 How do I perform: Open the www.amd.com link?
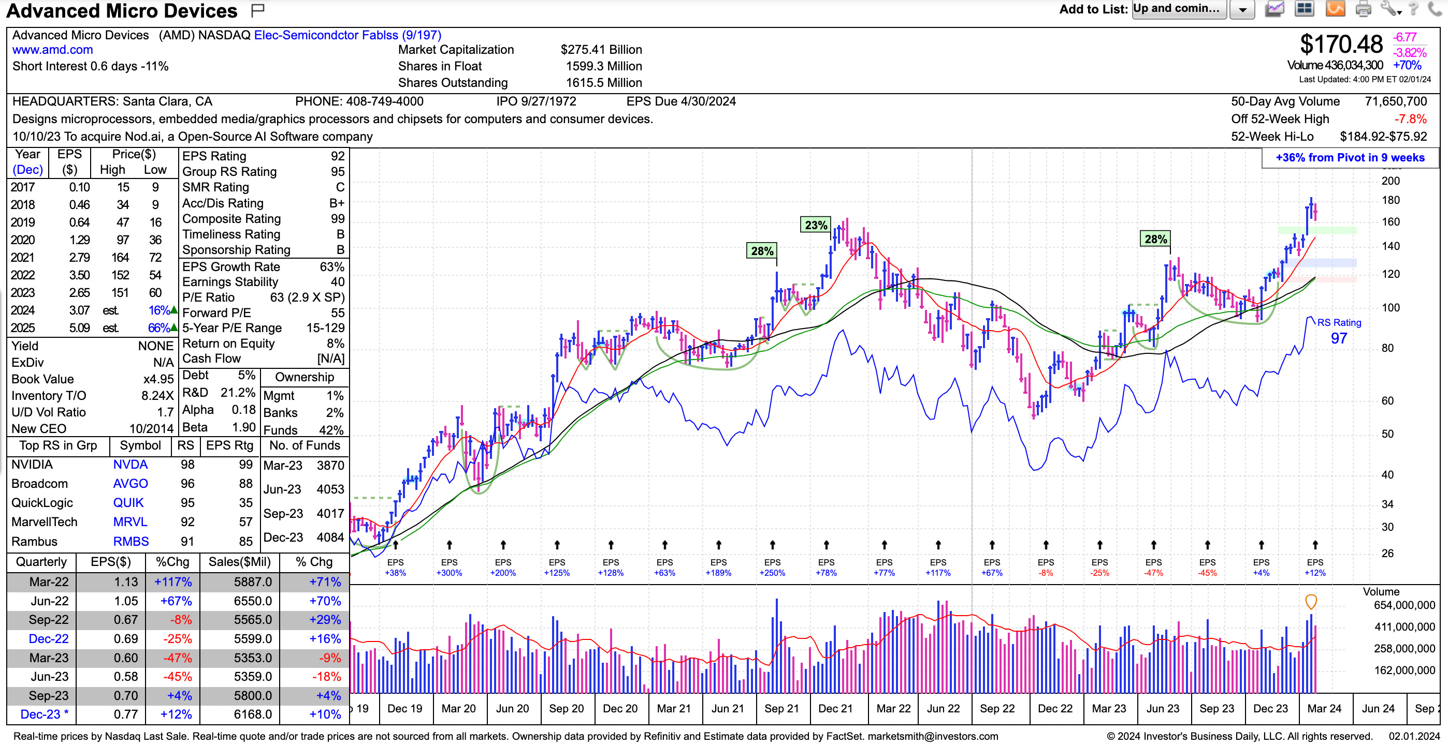52,49
